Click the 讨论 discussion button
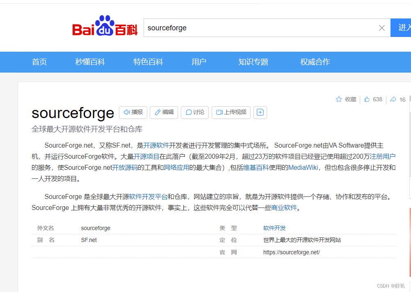The image size is (411, 292). pos(195,112)
